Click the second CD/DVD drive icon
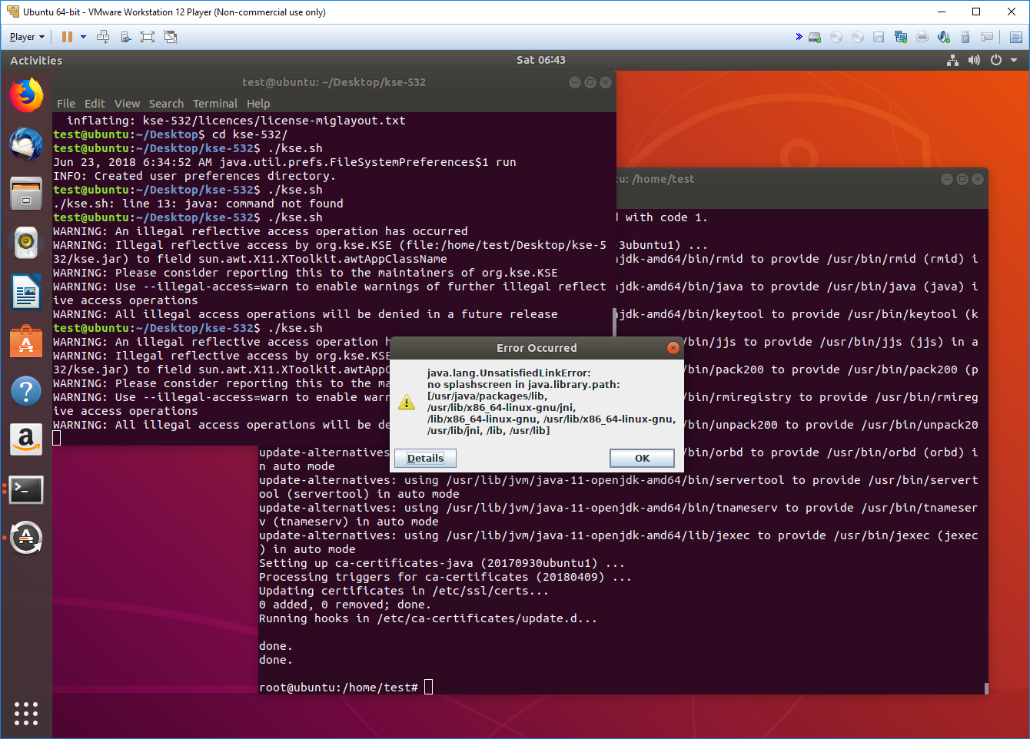Screen dimensions: 1030x739 pyautogui.click(x=858, y=37)
